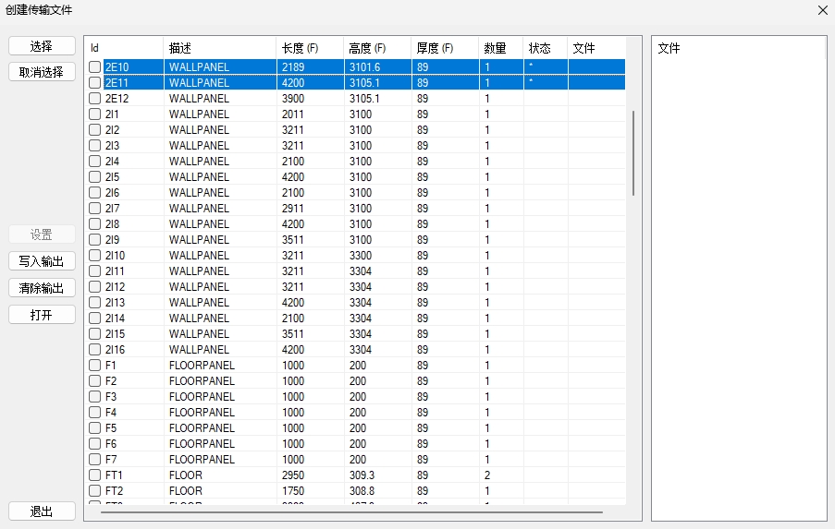
Task: Click the 文件 column header in the table
Action: click(x=596, y=48)
